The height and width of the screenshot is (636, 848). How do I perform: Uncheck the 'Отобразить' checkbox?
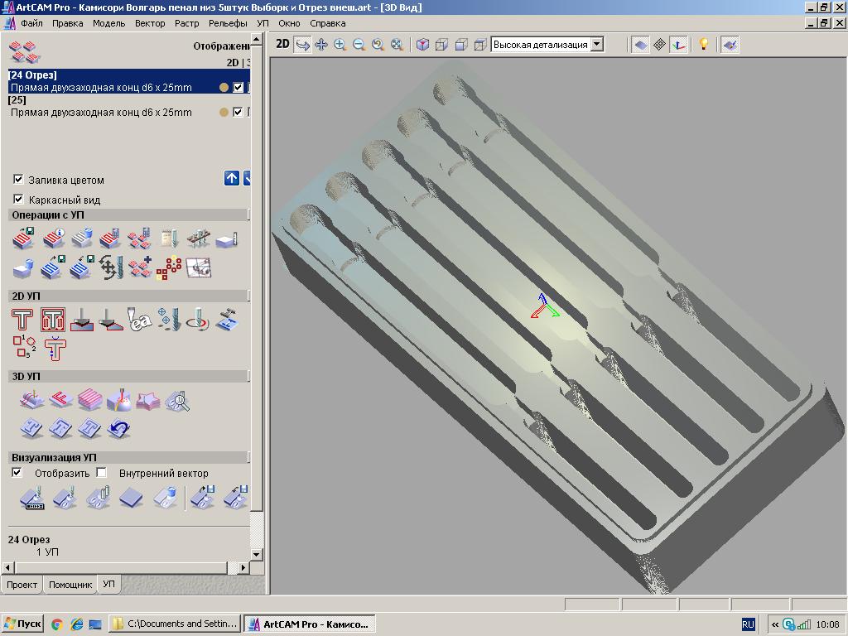click(17, 473)
